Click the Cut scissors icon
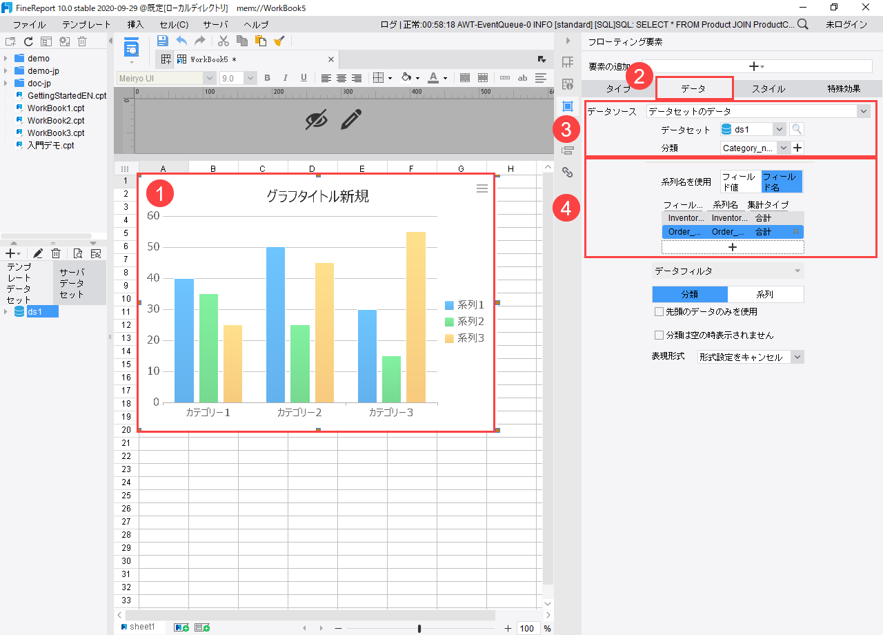Viewport: 883px width, 635px height. [x=224, y=41]
